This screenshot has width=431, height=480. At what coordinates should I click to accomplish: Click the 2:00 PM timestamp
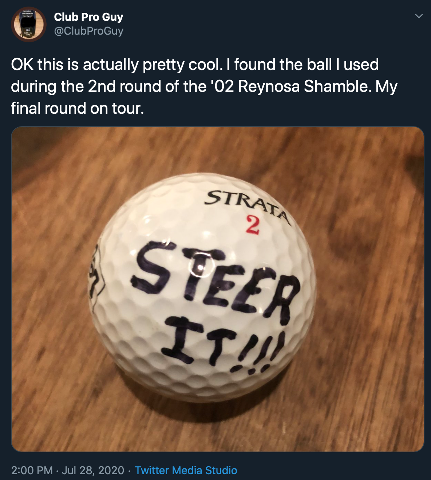(x=32, y=470)
